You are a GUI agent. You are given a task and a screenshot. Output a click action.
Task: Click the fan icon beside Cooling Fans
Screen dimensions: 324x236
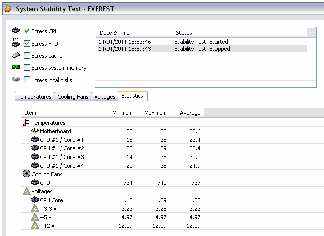(x=26, y=174)
